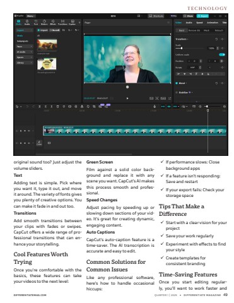Screen dimensions: 234x303
Task: Reset Transform using the undo arrow icon
Action: pos(216,39)
